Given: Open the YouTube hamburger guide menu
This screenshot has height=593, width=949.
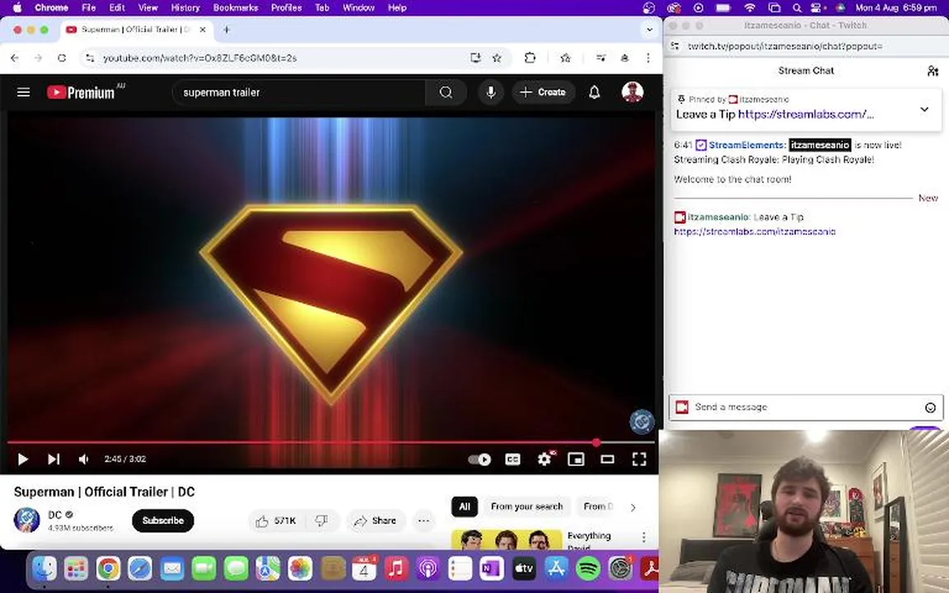Looking at the screenshot, I should tap(24, 92).
